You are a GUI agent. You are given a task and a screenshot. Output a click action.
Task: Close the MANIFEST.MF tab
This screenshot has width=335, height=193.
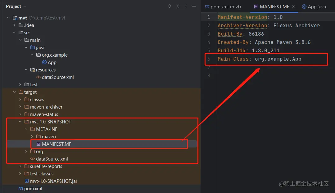tap(293, 6)
